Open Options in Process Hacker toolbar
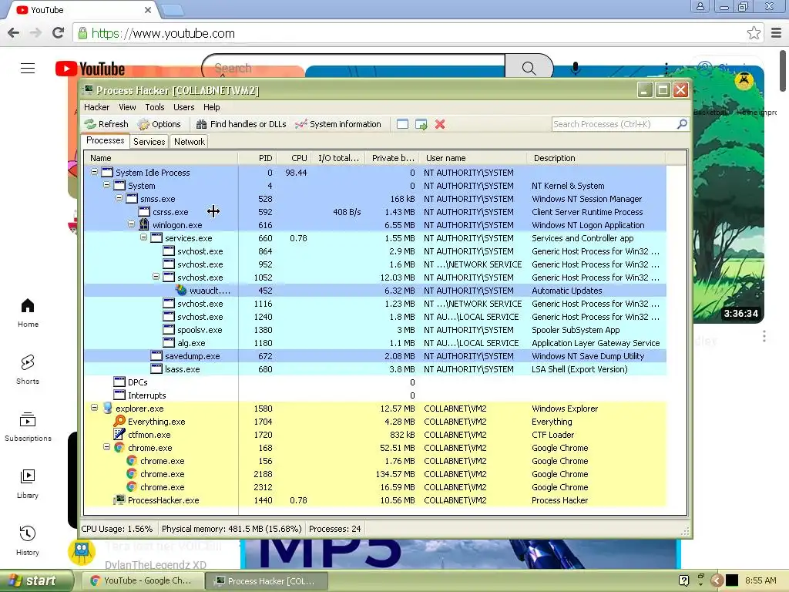The height and width of the screenshot is (592, 789). click(159, 124)
